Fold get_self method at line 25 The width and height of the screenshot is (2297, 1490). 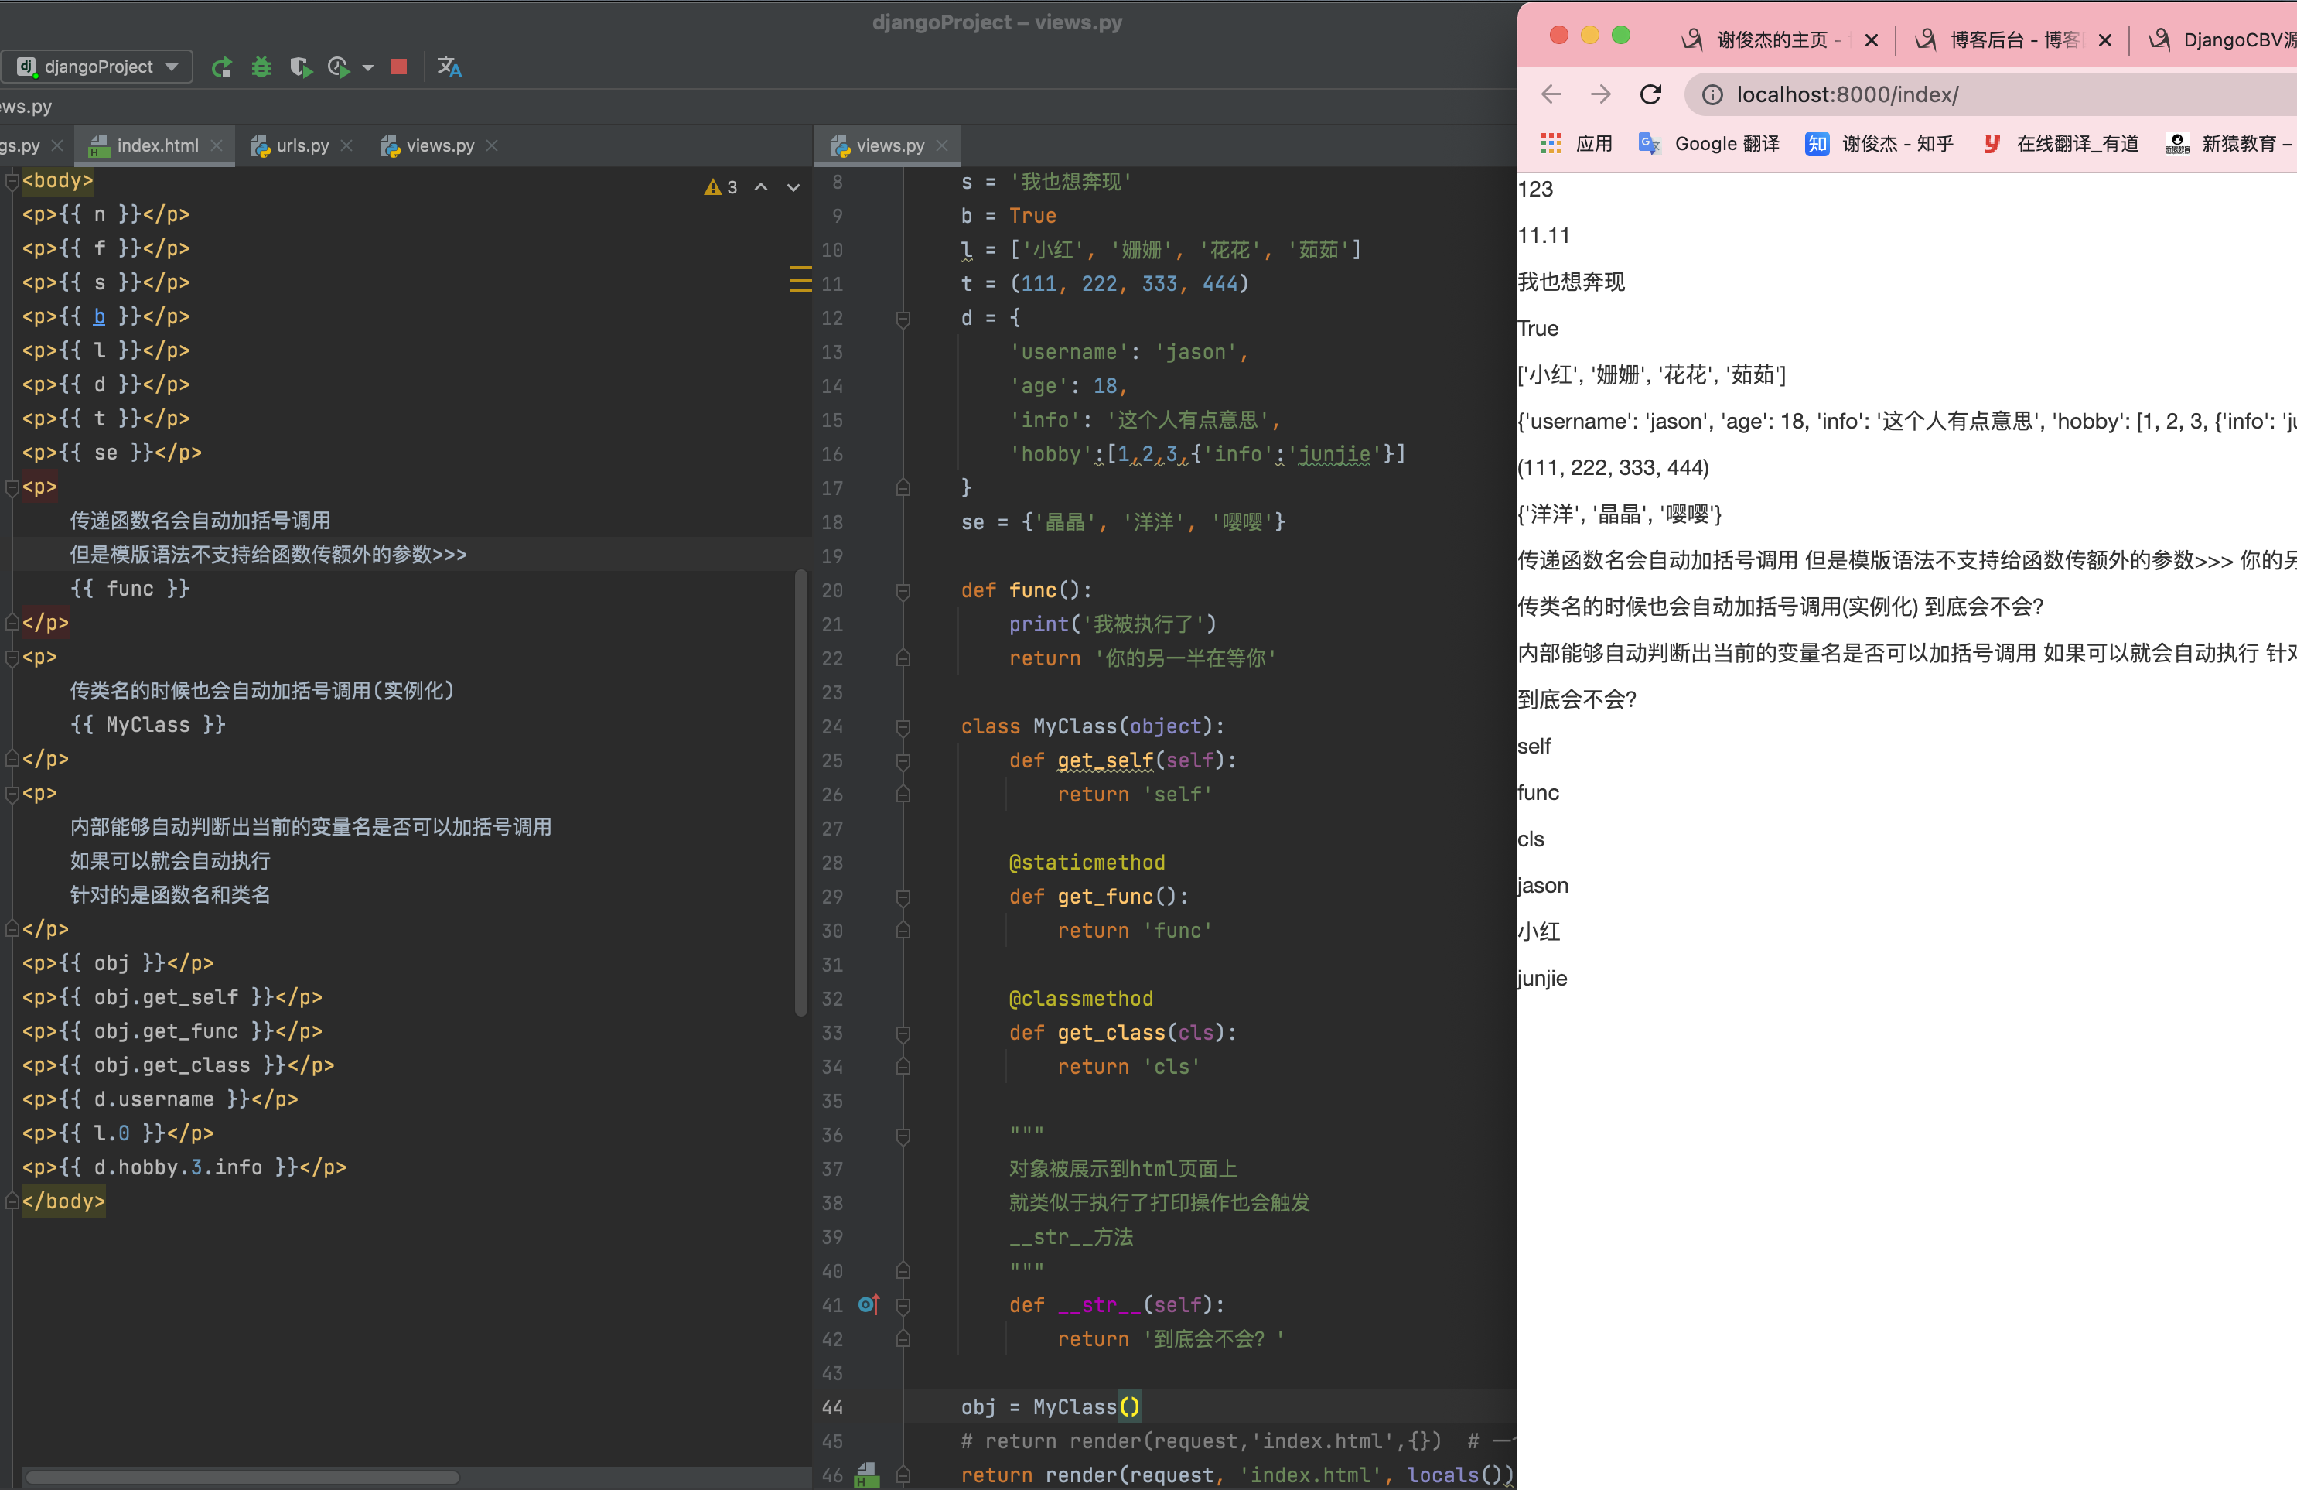tap(903, 761)
